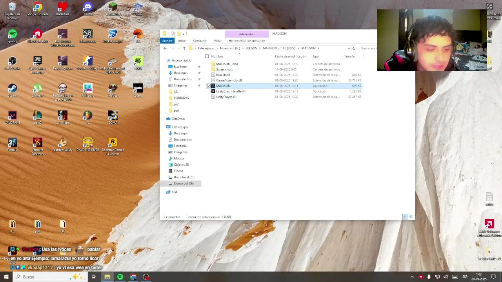The height and width of the screenshot is (282, 502).
Task: Select the Administrar contextual tab
Action: (x=247, y=34)
